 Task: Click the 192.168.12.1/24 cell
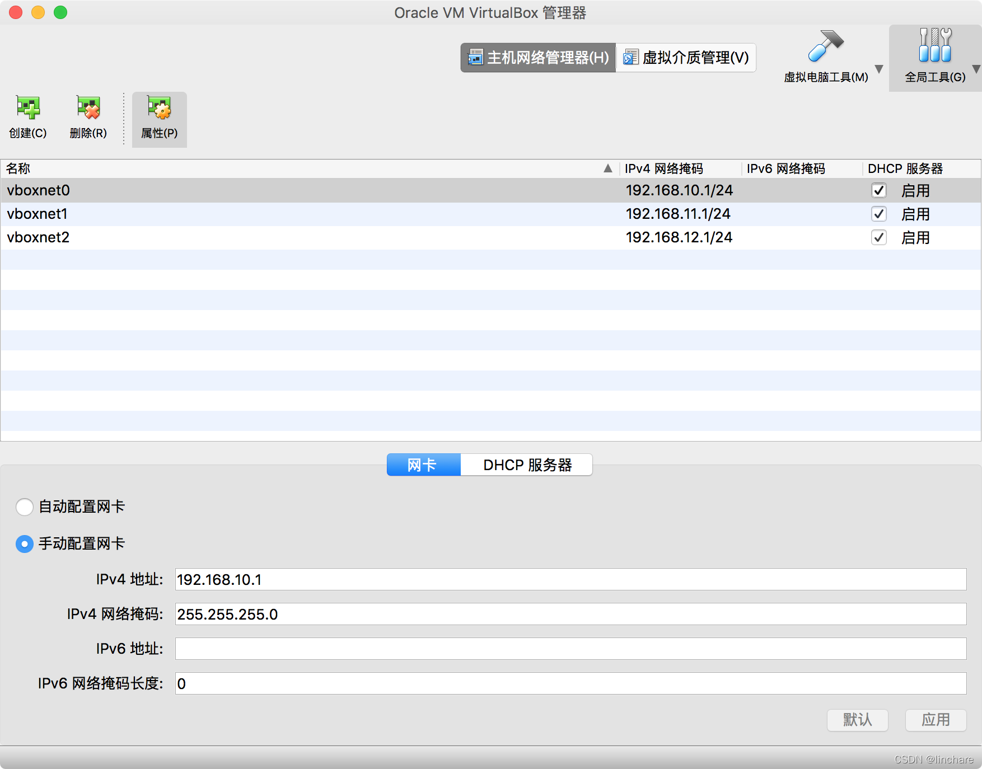coord(679,237)
